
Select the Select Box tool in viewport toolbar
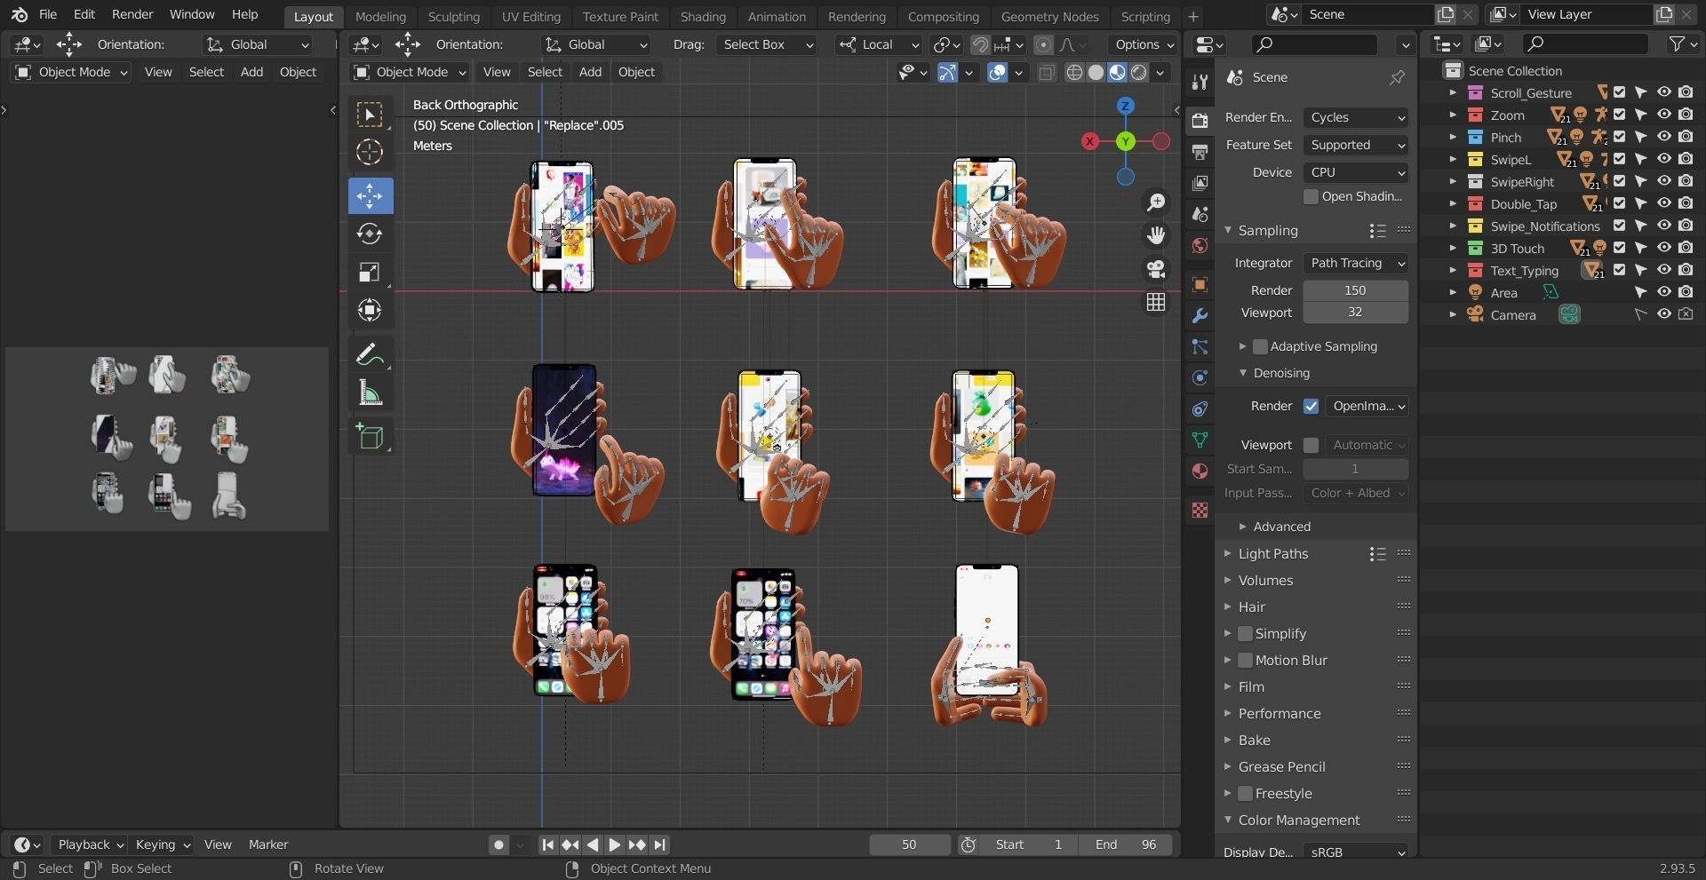pyautogui.click(x=370, y=115)
